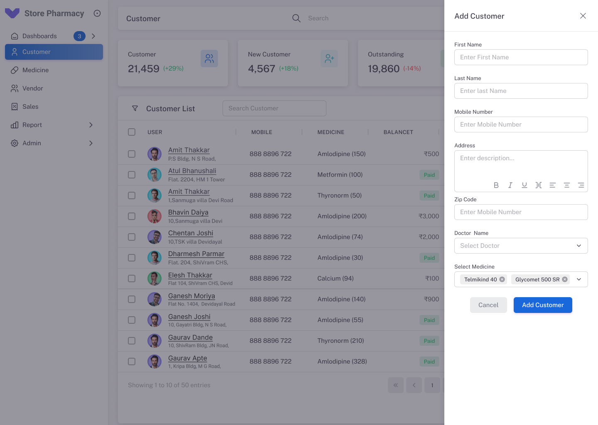
Task: Right align text in Address editor
Action: 581,185
